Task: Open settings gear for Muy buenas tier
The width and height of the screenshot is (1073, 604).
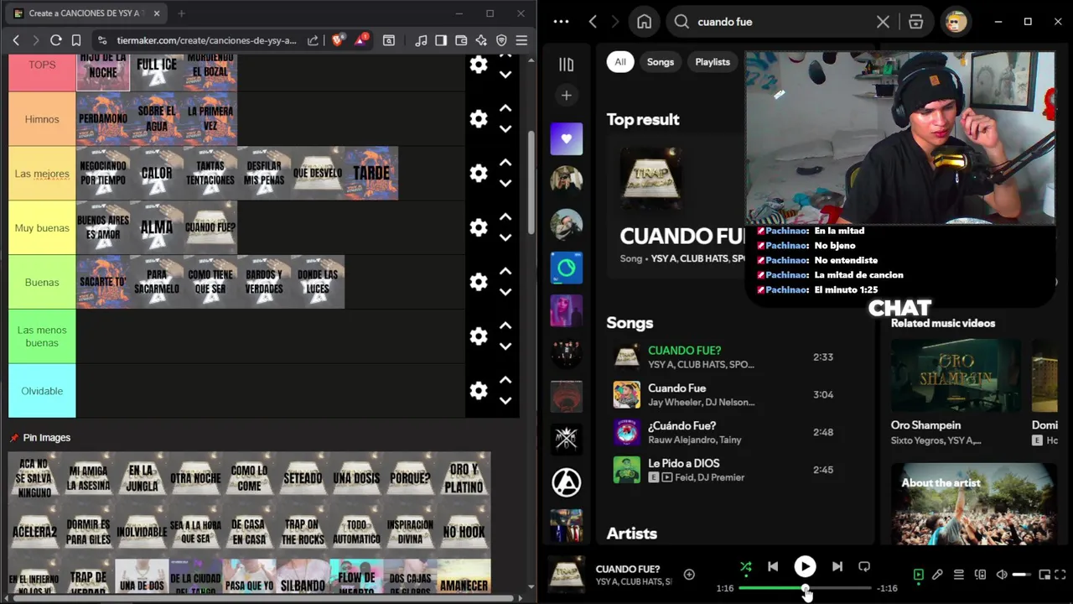Action: tap(479, 227)
